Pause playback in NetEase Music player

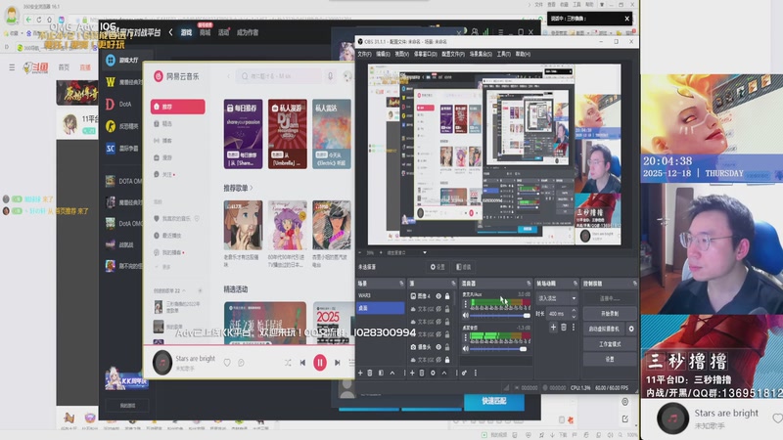click(320, 363)
